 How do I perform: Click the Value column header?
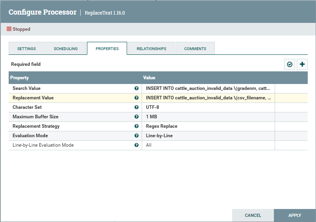tap(149, 78)
